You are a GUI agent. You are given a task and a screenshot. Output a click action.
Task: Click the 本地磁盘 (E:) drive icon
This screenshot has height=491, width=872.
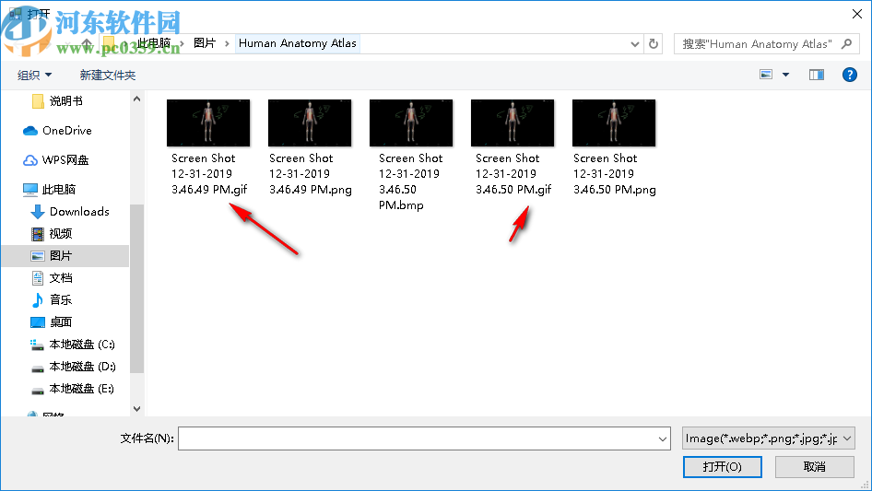point(37,391)
